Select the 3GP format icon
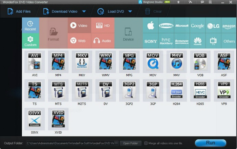Viewport: 237px width, 149px height. (153, 90)
